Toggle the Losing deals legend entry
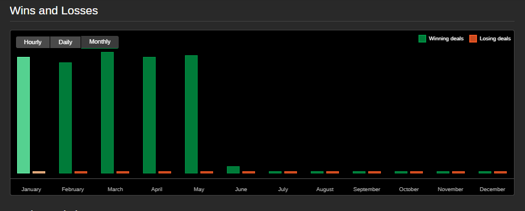525x211 pixels. (x=490, y=39)
